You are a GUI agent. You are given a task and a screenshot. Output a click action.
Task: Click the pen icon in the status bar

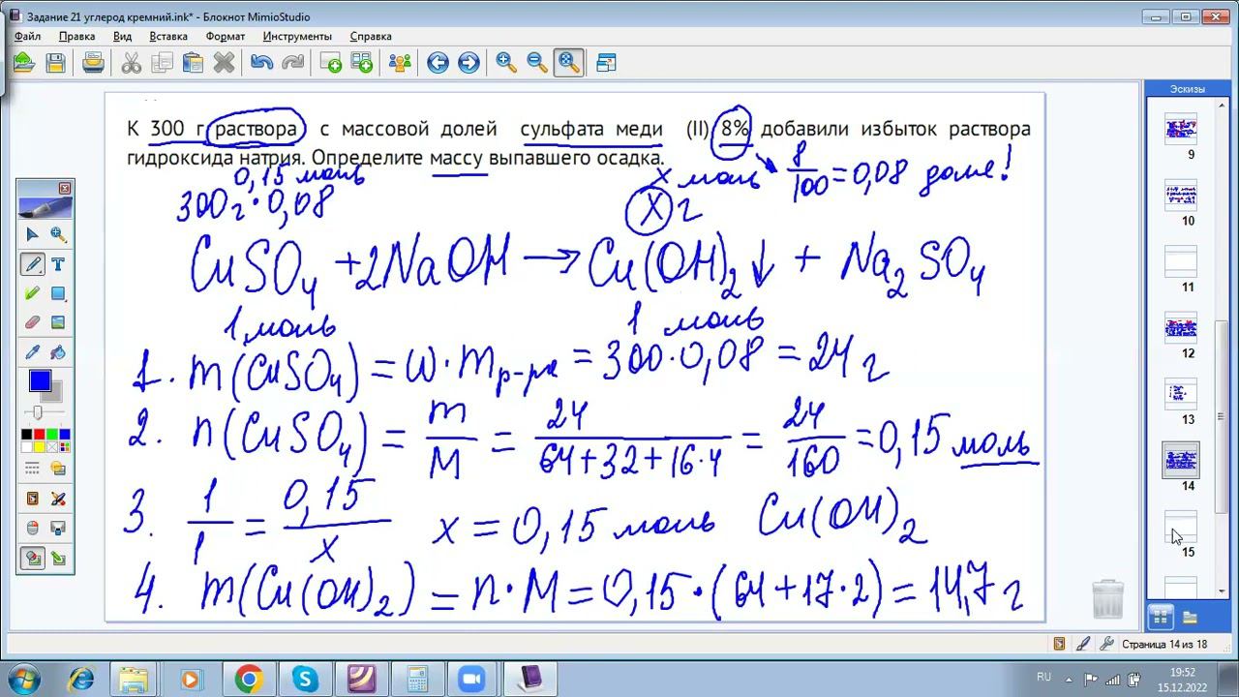[1083, 644]
